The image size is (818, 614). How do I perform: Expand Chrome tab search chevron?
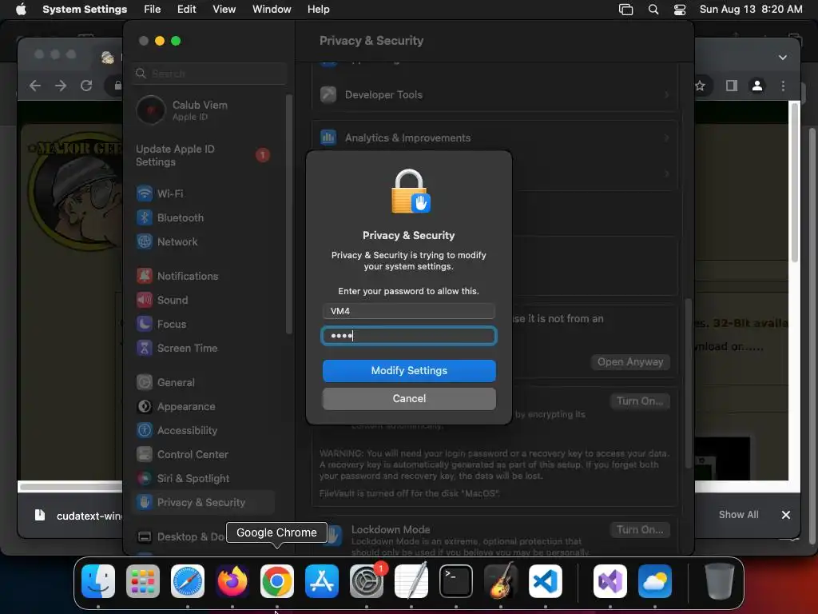783,58
